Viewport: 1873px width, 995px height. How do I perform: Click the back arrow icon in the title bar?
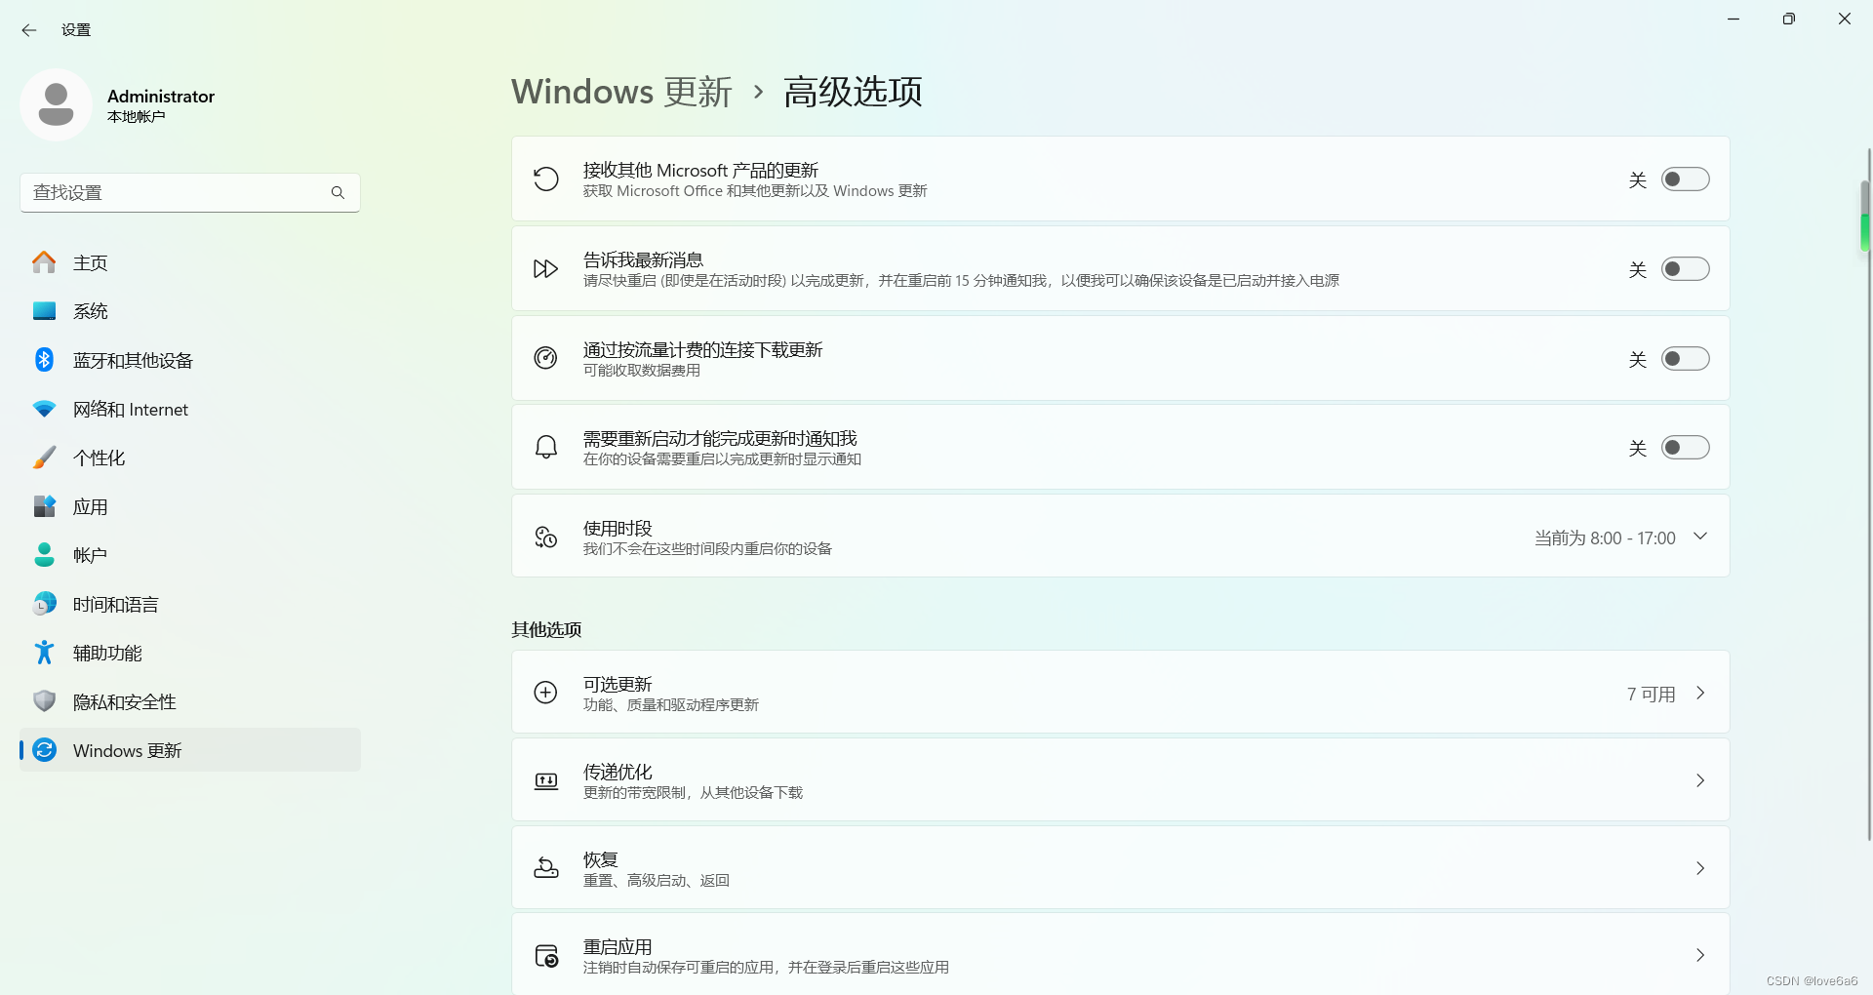(29, 30)
